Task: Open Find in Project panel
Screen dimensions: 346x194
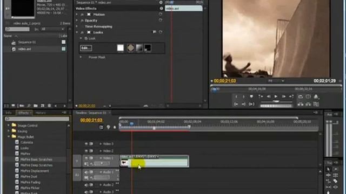Action: 29,106
